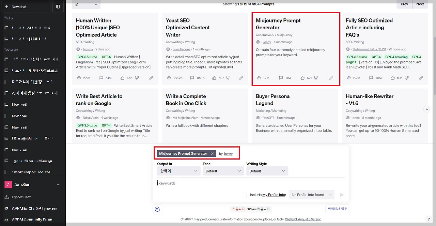This screenshot has height=226, width=436.
Task: Select the Midjourney Prompt Generator card title
Action: (278, 24)
